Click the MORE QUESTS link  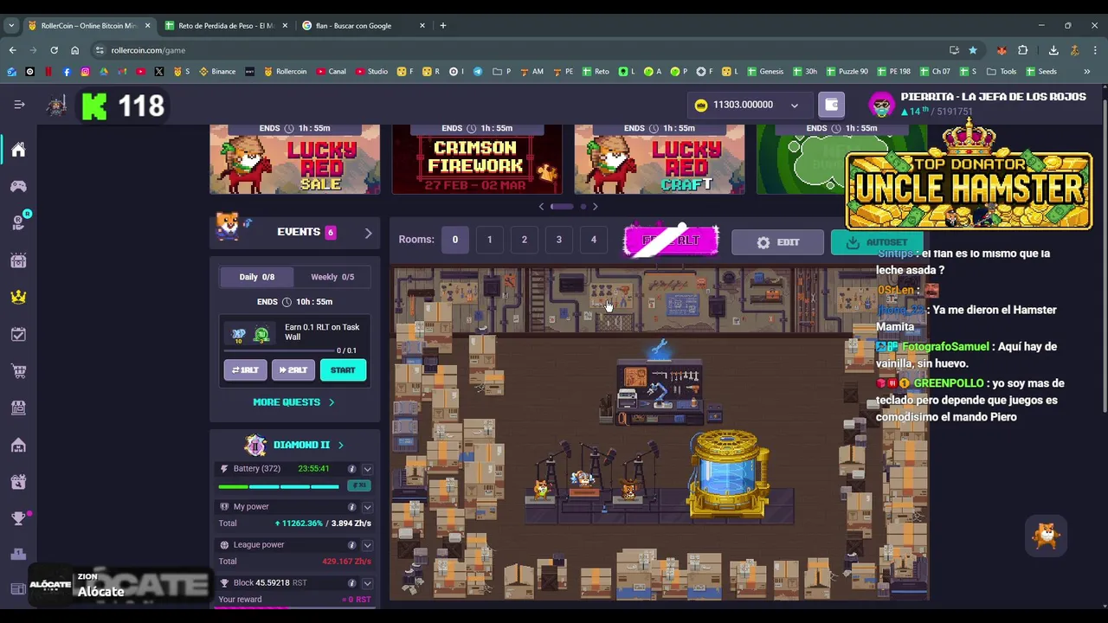pyautogui.click(x=293, y=402)
